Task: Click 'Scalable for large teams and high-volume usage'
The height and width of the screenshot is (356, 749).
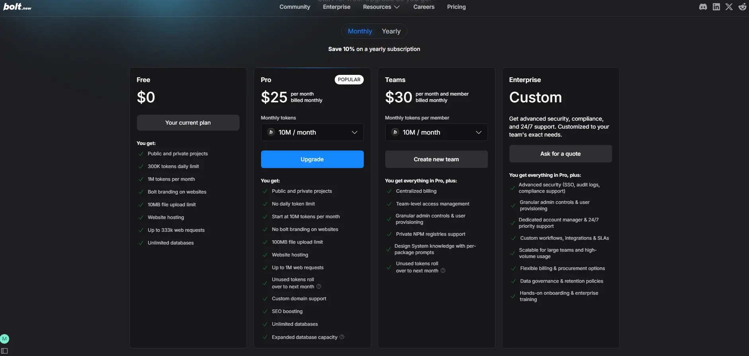Action: 558,253
